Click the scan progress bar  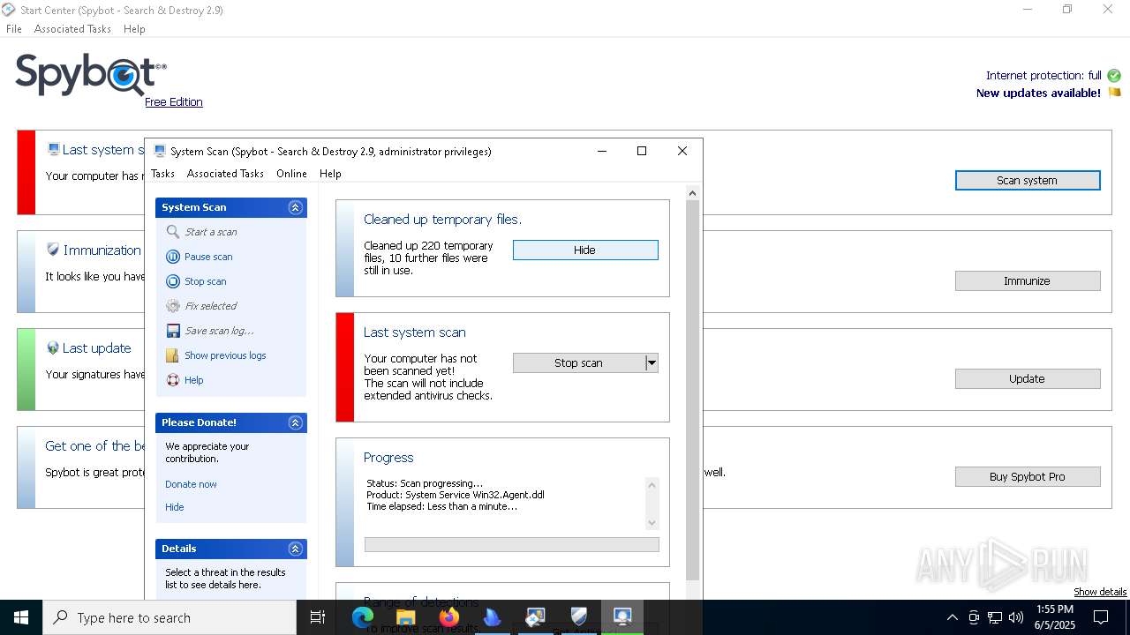point(512,544)
